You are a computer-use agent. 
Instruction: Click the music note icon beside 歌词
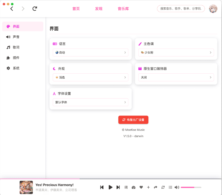8,47
